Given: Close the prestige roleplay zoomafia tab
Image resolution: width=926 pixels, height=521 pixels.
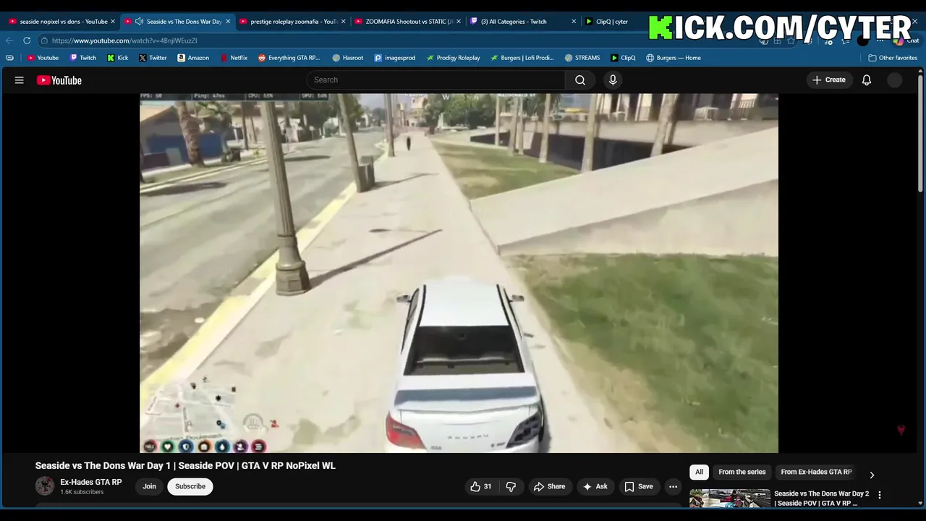Looking at the screenshot, I should tap(343, 22).
